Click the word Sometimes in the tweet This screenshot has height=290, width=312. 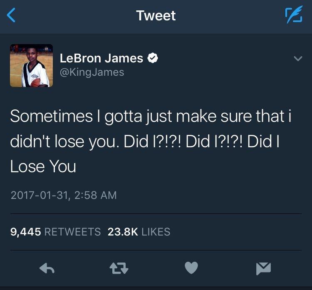click(x=51, y=116)
